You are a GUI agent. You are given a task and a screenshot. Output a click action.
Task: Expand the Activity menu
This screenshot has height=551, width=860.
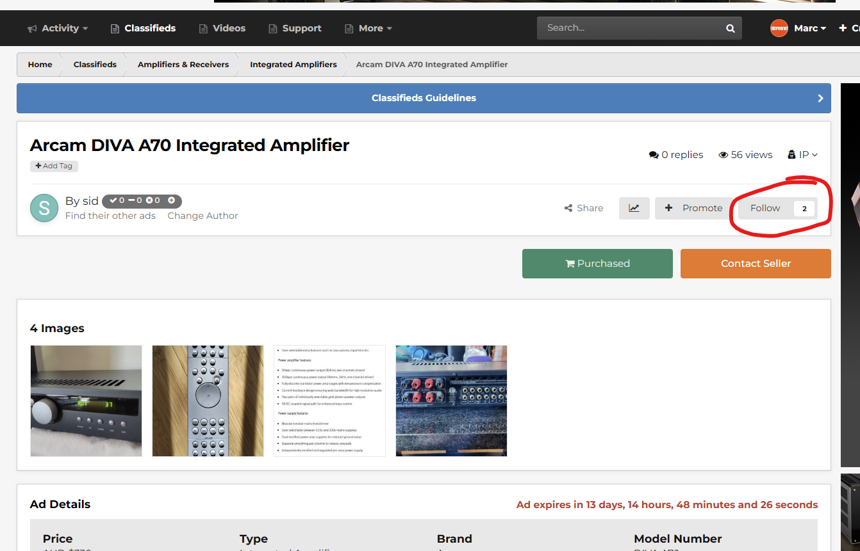[x=58, y=28]
